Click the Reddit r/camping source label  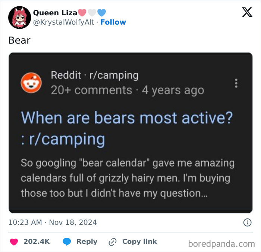pos(94,75)
